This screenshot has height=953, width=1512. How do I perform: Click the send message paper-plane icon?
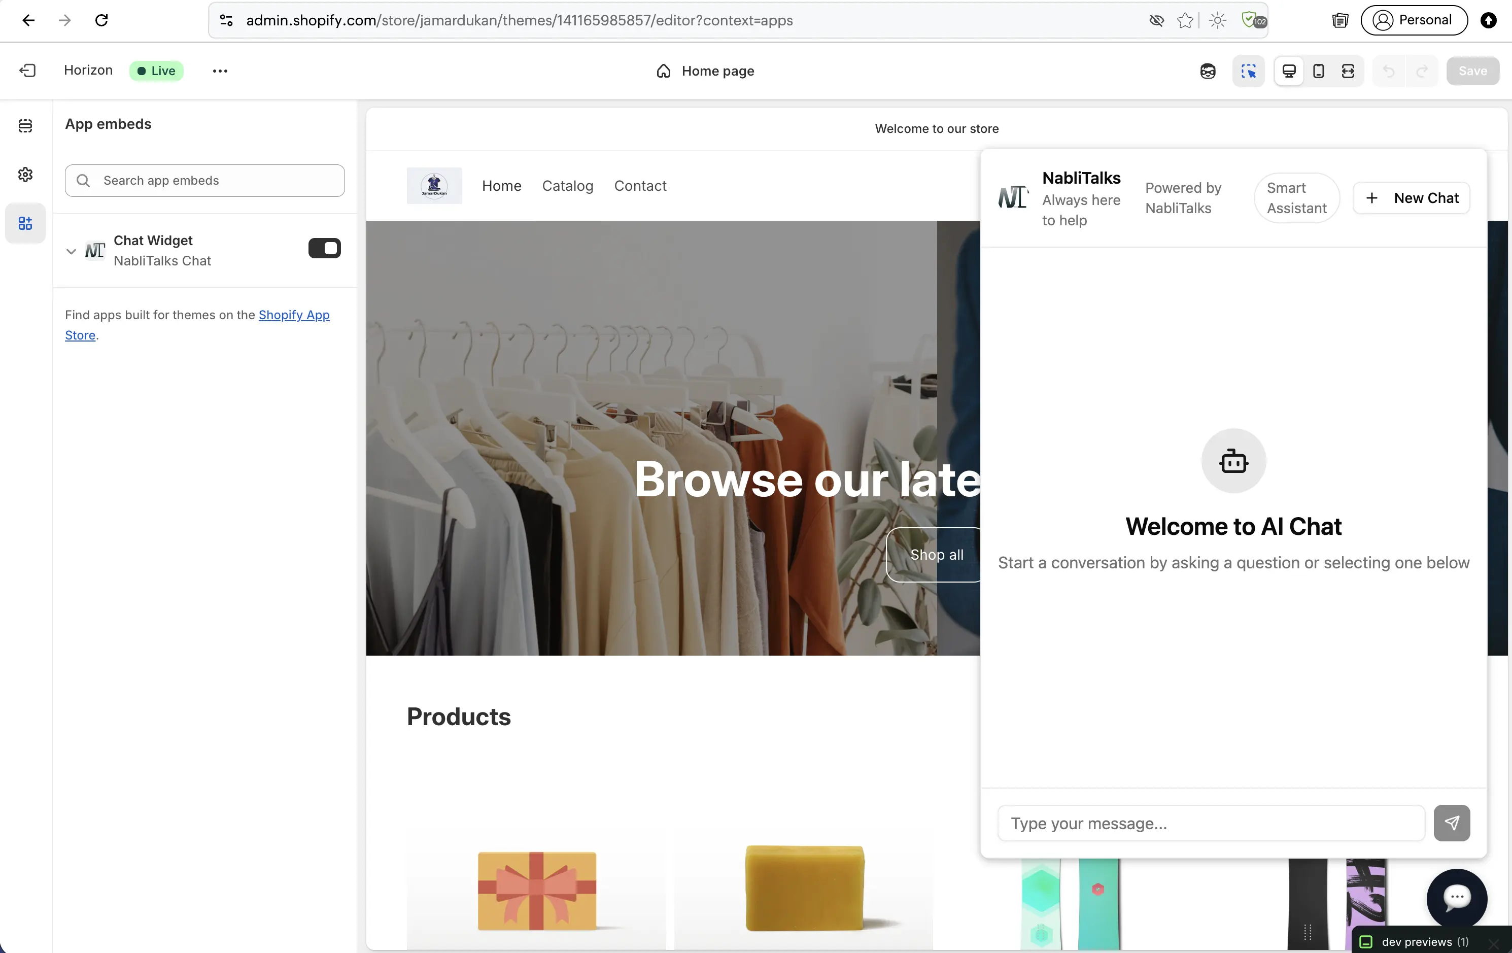coord(1452,823)
